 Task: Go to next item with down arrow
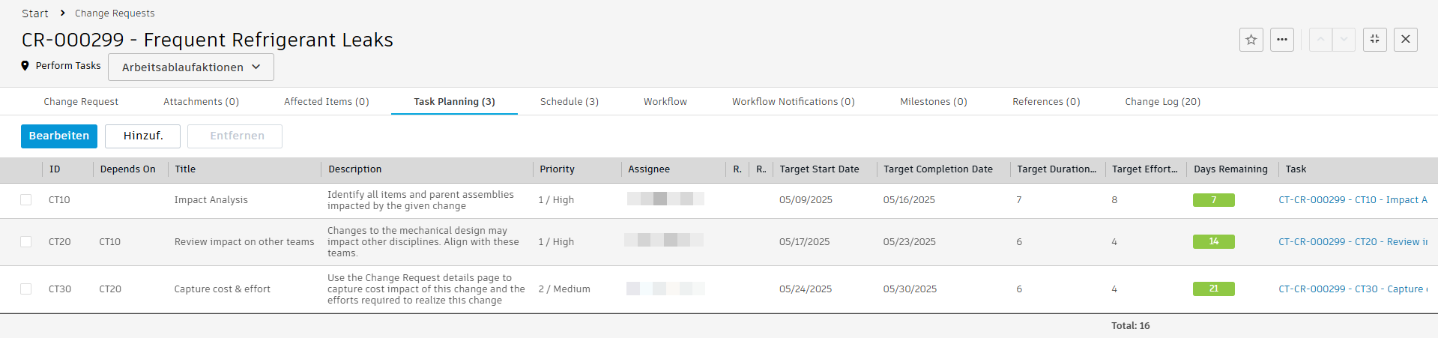point(1344,40)
